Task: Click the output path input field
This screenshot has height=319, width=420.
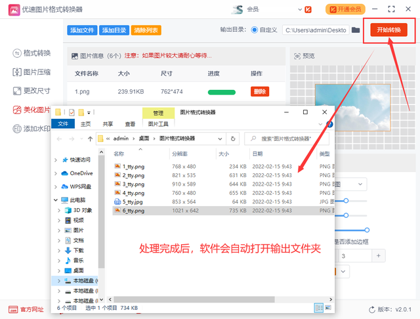Action: [x=316, y=30]
